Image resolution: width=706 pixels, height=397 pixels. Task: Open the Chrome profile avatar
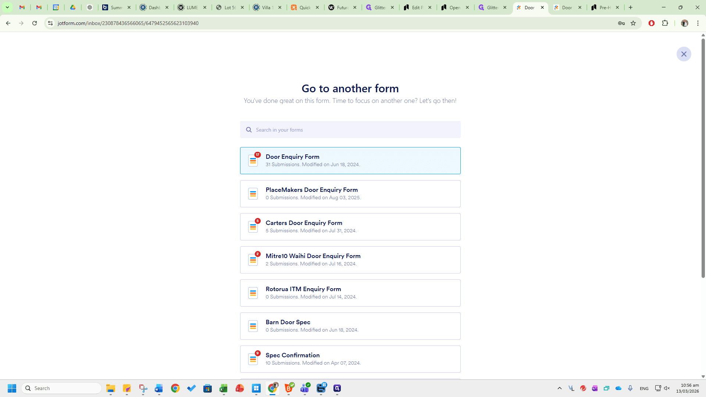684,23
